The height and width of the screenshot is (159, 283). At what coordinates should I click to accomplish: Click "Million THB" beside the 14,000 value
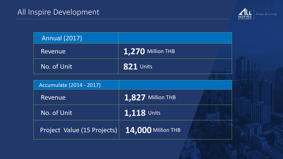pos(167,130)
